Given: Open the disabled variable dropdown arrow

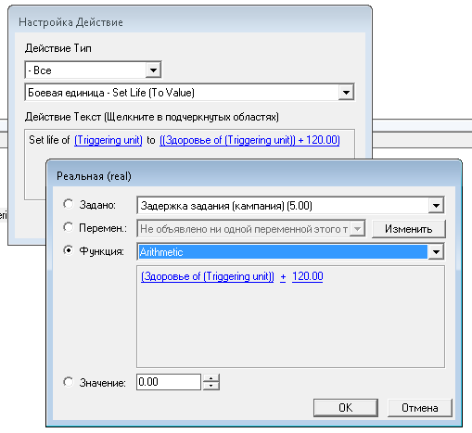Looking at the screenshot, I should click(x=357, y=229).
